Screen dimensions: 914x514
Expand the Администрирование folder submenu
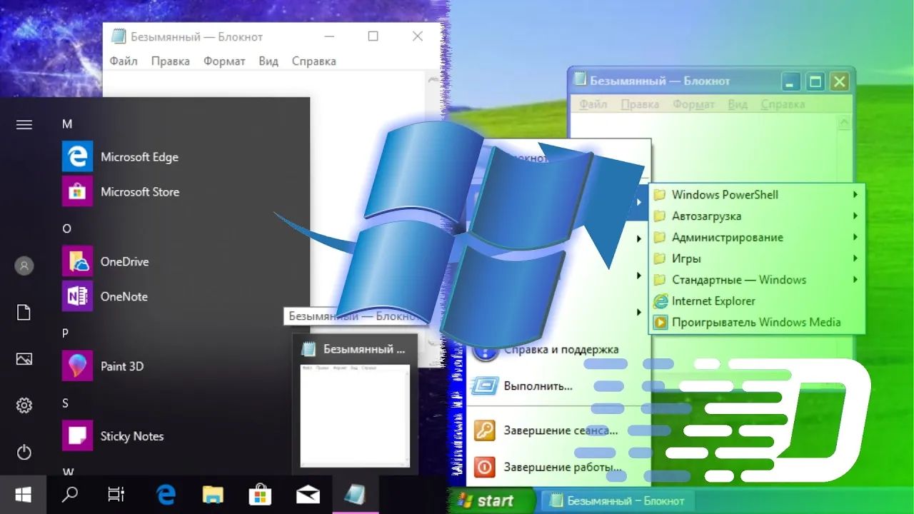(x=757, y=238)
